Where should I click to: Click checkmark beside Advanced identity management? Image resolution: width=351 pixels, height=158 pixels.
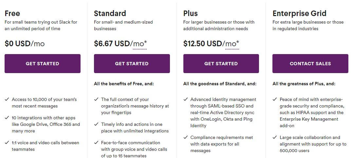(x=186, y=99)
